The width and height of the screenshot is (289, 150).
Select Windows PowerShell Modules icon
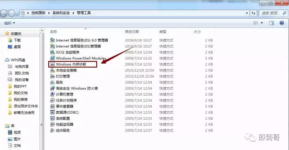point(53,58)
